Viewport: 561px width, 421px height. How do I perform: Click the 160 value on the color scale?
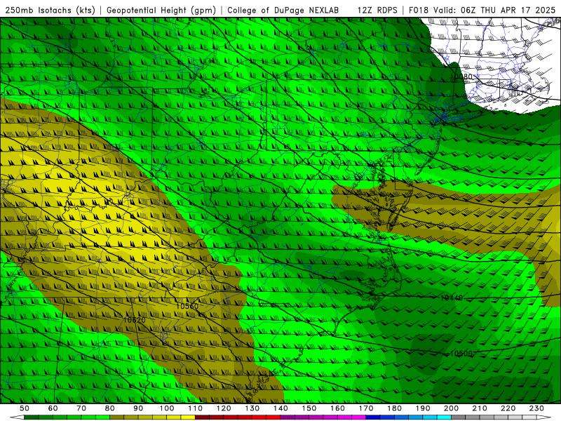pyautogui.click(x=337, y=408)
